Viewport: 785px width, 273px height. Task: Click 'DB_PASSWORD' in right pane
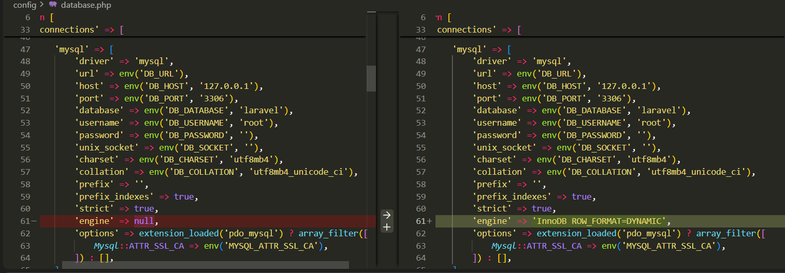(593, 135)
